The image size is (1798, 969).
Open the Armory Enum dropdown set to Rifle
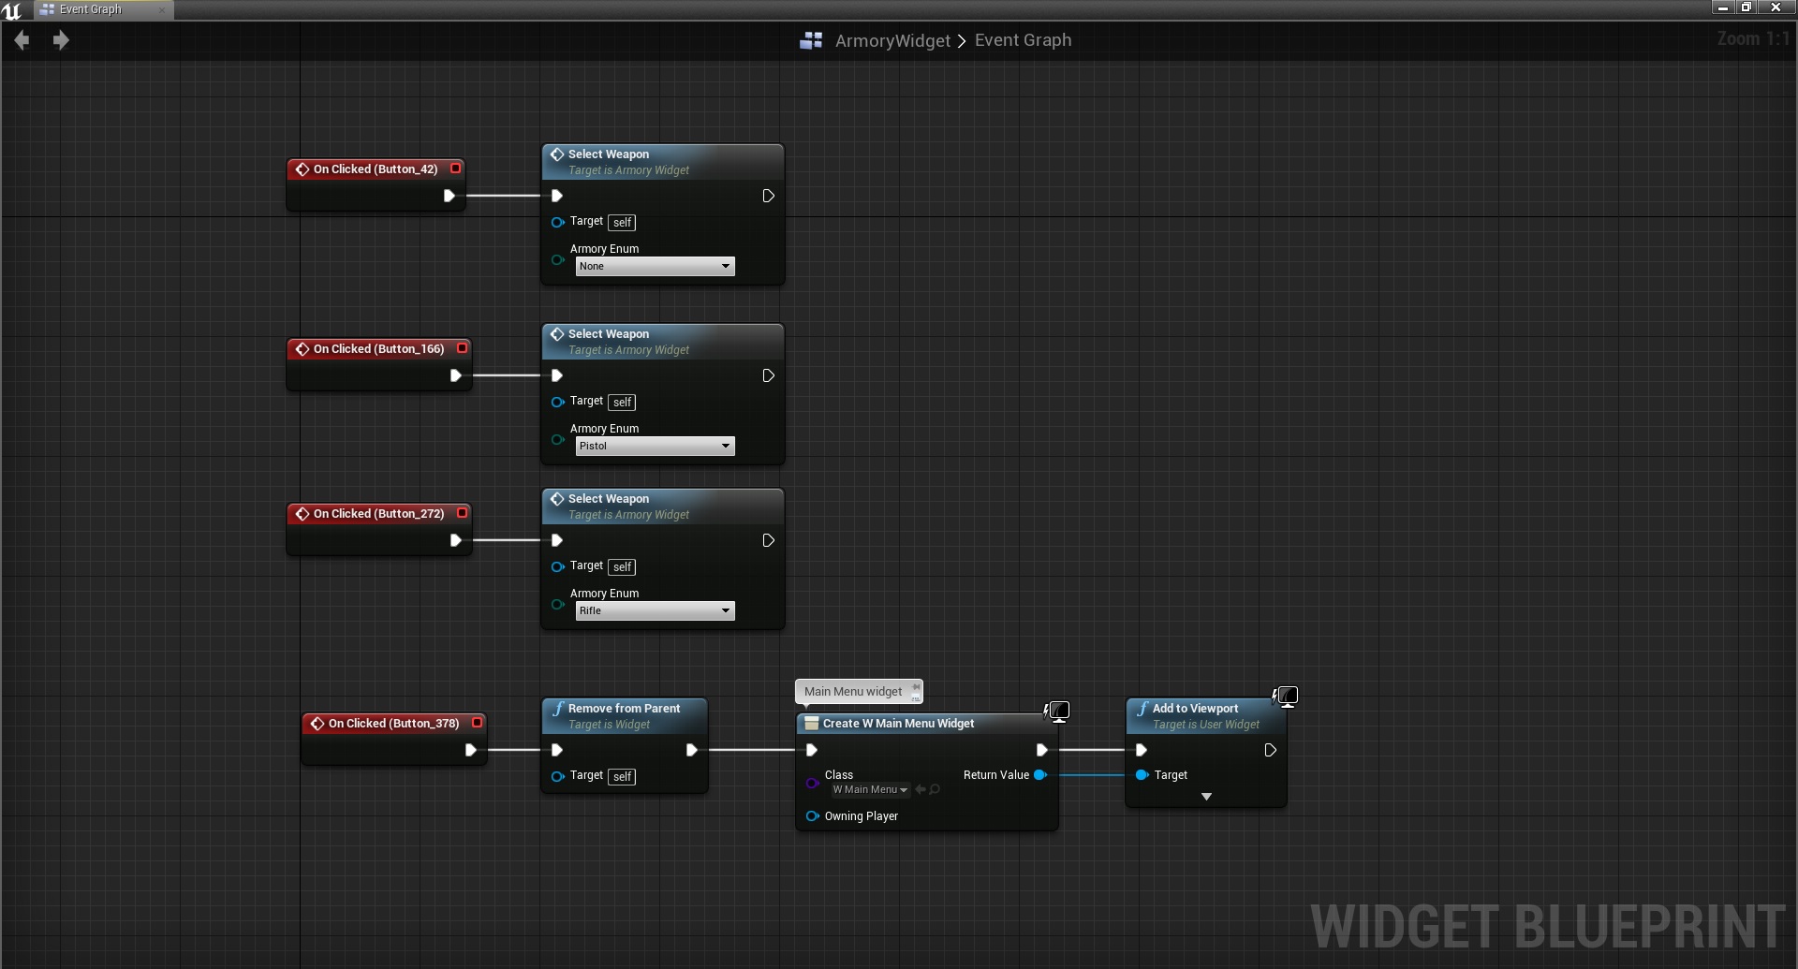click(x=655, y=611)
